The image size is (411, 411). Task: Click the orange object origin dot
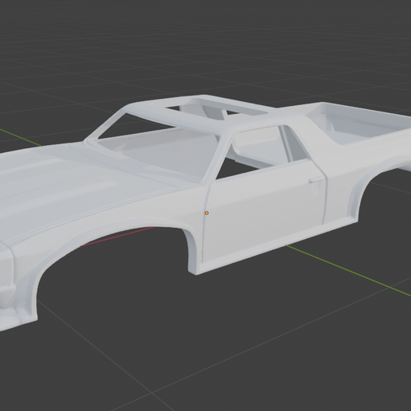pyautogui.click(x=206, y=213)
